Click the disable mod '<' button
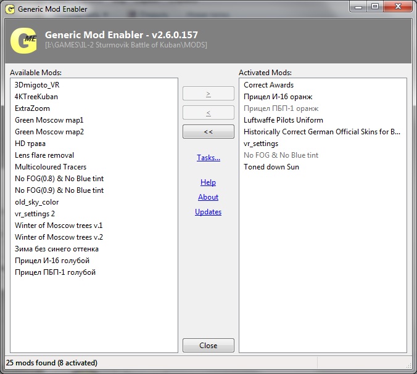Image resolution: width=417 pixels, height=374 pixels. click(x=208, y=113)
